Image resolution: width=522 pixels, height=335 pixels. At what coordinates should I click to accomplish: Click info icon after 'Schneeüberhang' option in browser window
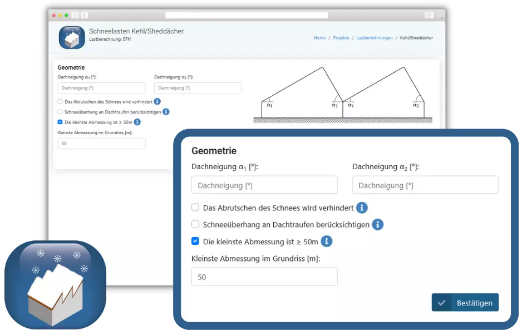point(166,112)
